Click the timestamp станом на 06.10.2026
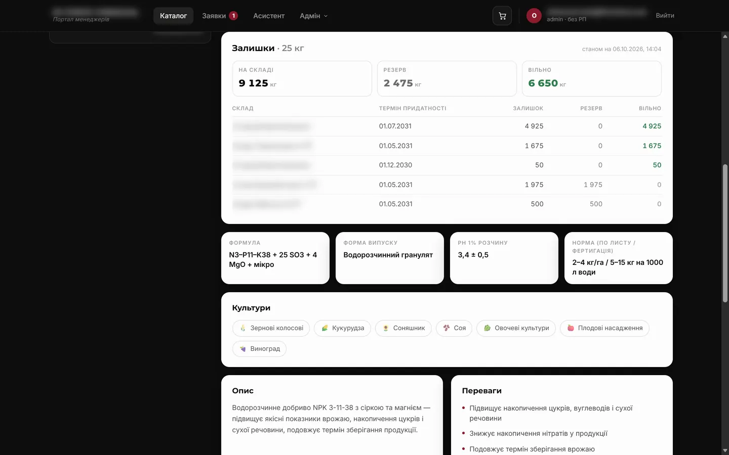Viewport: 729px width, 455px height. pyautogui.click(x=622, y=49)
